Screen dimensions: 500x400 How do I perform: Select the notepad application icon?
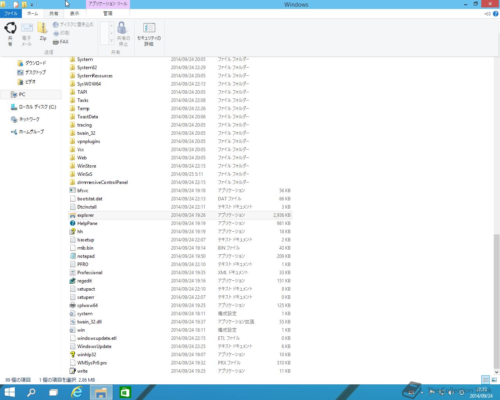click(72, 256)
